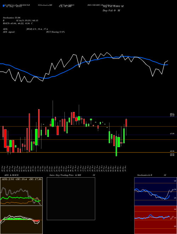The height and width of the screenshot is (234, 177).
Task: Select the 'MACD: 45.66, 46.22, -0.56 C' line
Action: coord(18,23)
